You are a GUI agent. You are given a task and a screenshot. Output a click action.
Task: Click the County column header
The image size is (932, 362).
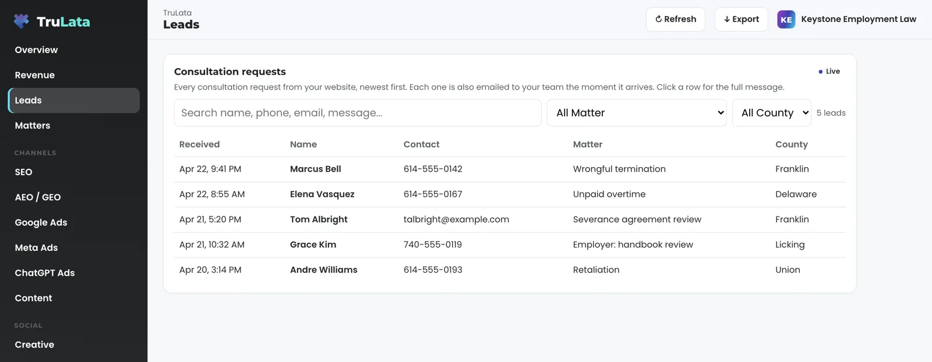click(792, 144)
